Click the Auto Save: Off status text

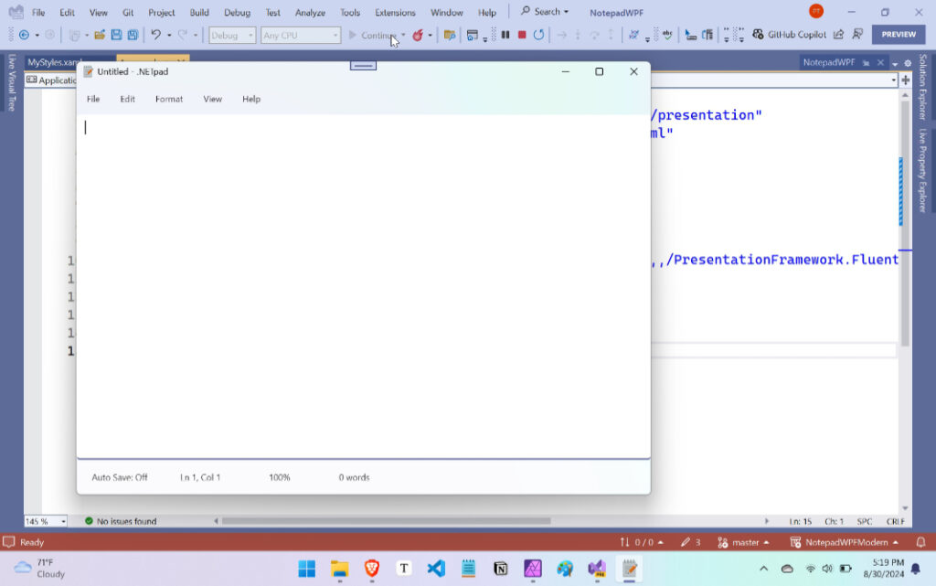120,477
